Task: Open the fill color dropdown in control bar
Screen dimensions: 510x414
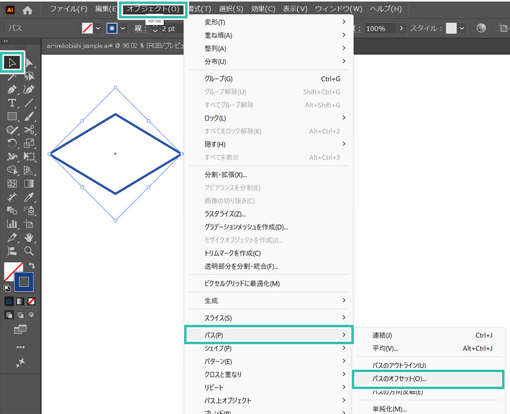Action: 98,28
